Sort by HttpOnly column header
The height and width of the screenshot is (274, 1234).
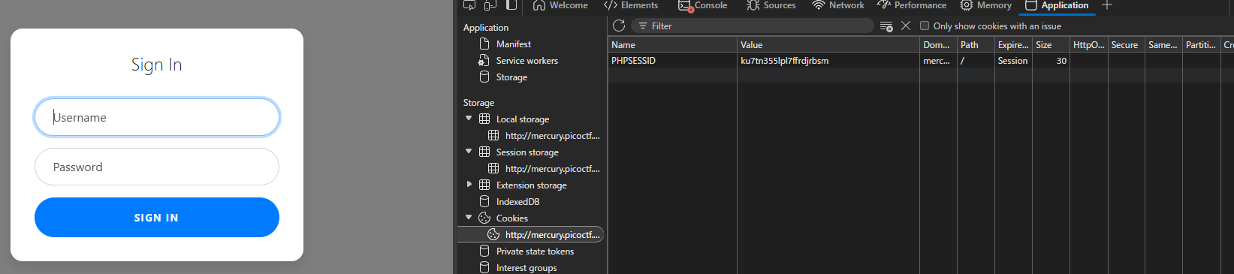tap(1088, 45)
